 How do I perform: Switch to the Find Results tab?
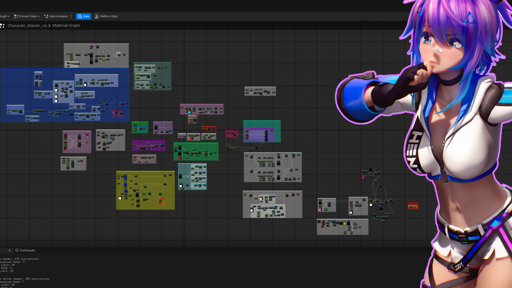point(25,250)
